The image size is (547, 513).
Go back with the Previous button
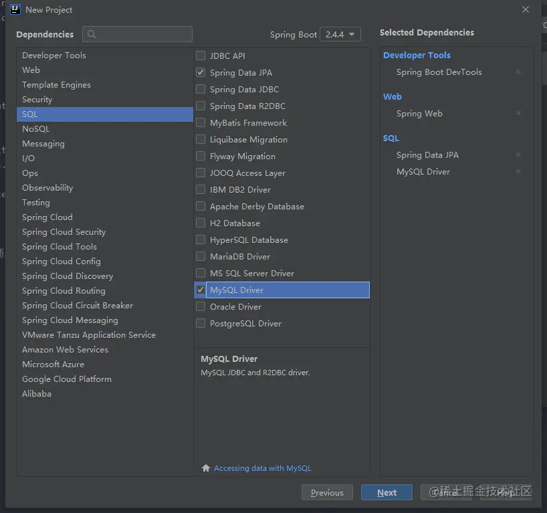[327, 492]
